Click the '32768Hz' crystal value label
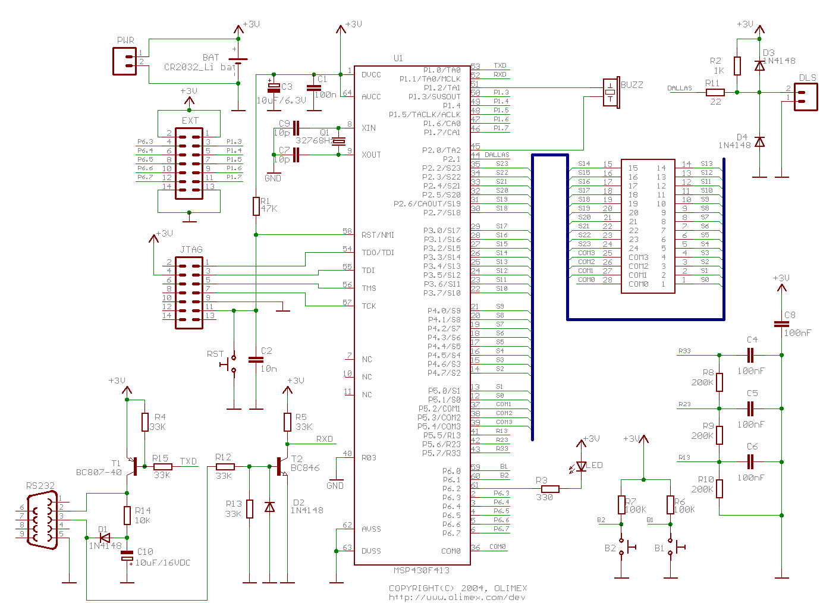 (314, 141)
